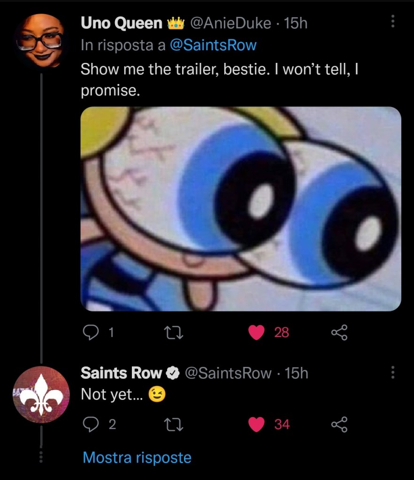
Task: Click the Uno Queen display name
Action: click(122, 23)
